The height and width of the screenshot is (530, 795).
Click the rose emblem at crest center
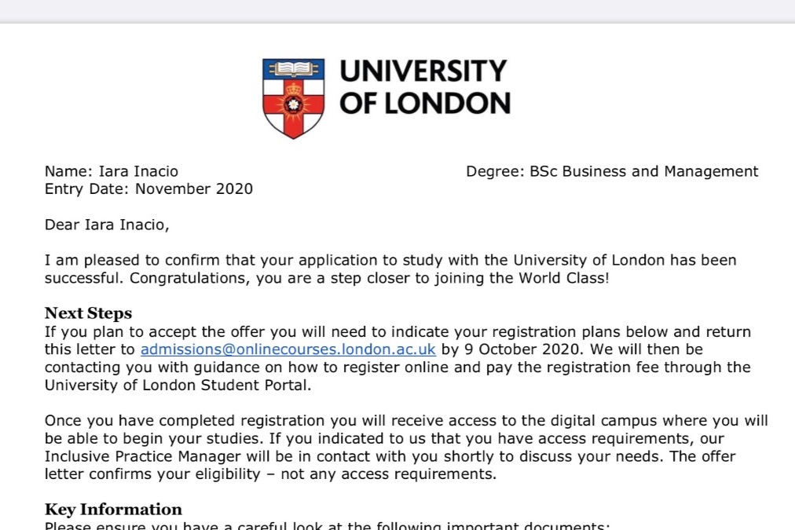pos(293,104)
